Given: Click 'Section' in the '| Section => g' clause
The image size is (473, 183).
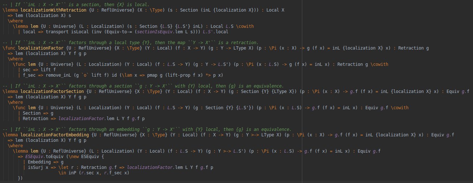Looking at the screenshot, I should pos(32,113).
